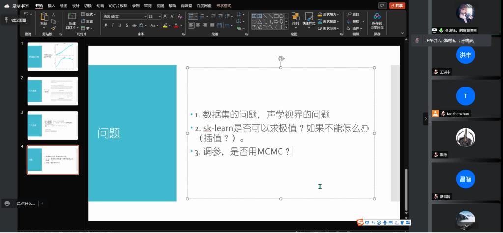Click the Clear All Formatting icon

(181, 16)
